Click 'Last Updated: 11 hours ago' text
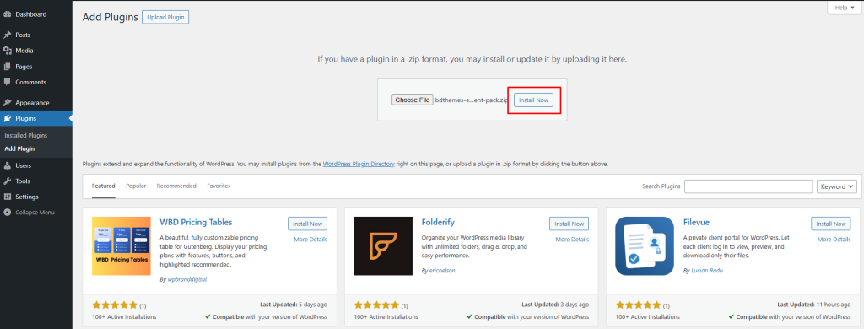 814,305
